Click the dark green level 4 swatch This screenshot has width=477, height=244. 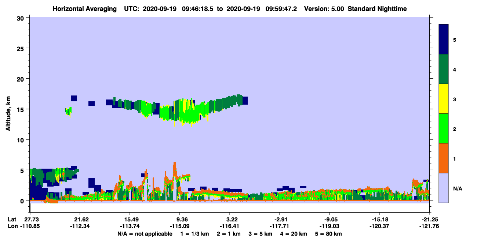point(444,69)
